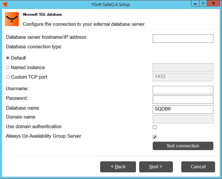Proceed with the Next button
The width and height of the screenshot is (222, 179).
click(x=156, y=167)
